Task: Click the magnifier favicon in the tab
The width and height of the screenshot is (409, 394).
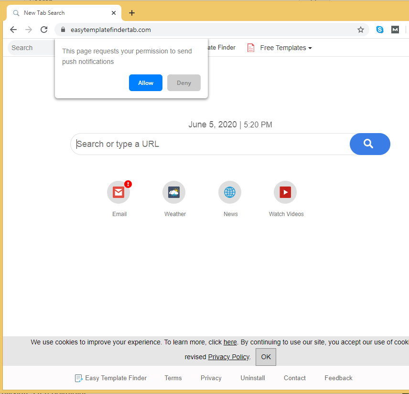Action: point(16,13)
